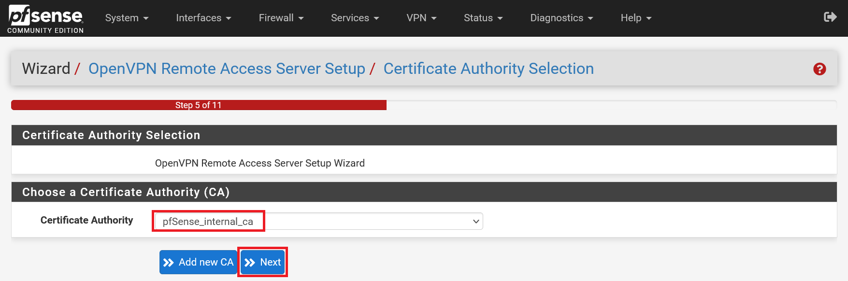Open the Firewall menu
The width and height of the screenshot is (848, 281).
(281, 18)
